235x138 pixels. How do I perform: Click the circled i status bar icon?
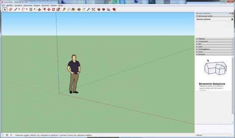coord(7,135)
